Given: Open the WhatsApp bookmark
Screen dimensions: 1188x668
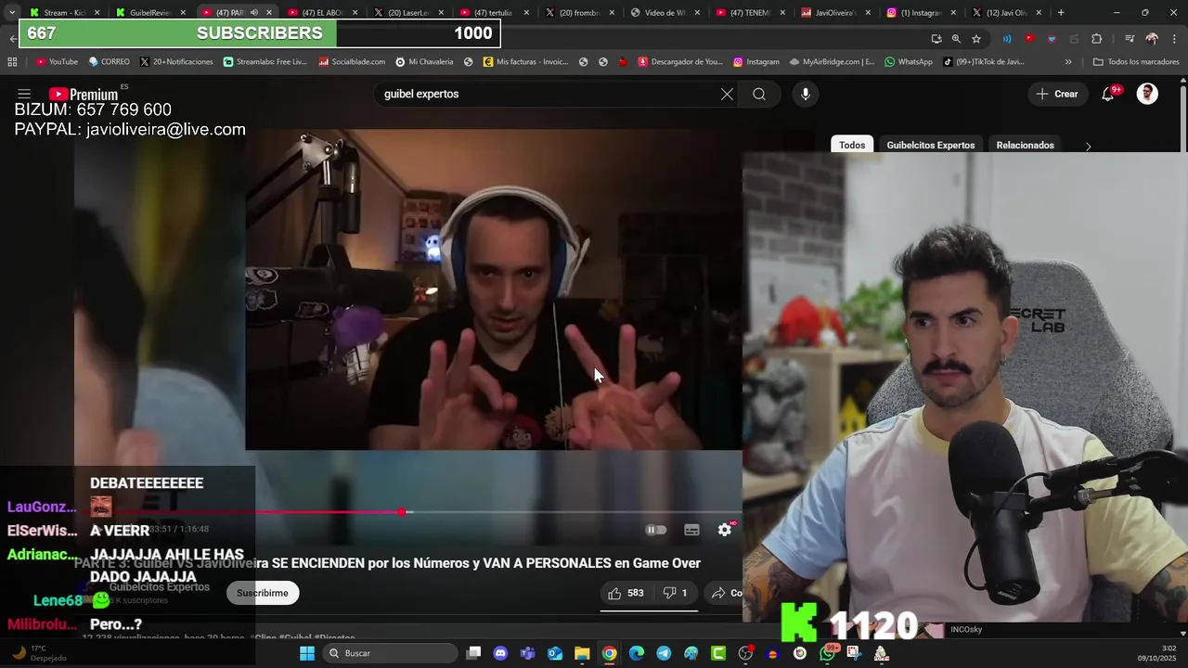Looking at the screenshot, I should (909, 62).
